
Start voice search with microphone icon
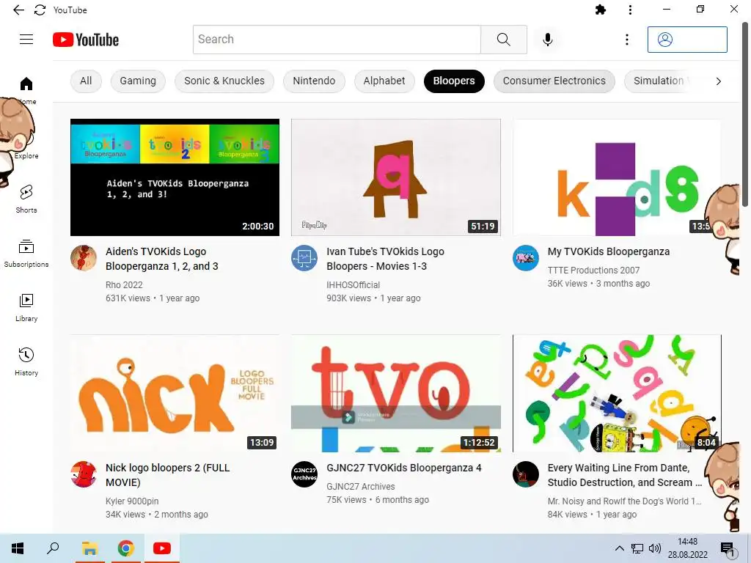point(547,40)
